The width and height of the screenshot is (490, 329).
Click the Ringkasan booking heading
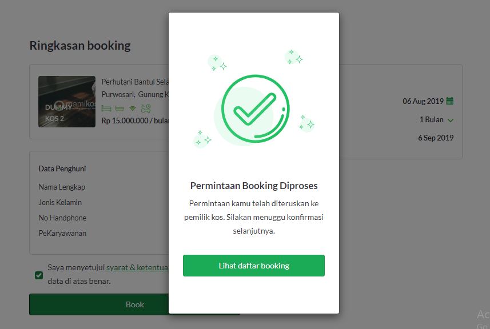coord(80,46)
